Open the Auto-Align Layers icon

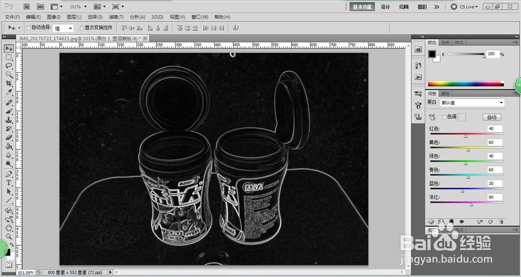coord(235,28)
